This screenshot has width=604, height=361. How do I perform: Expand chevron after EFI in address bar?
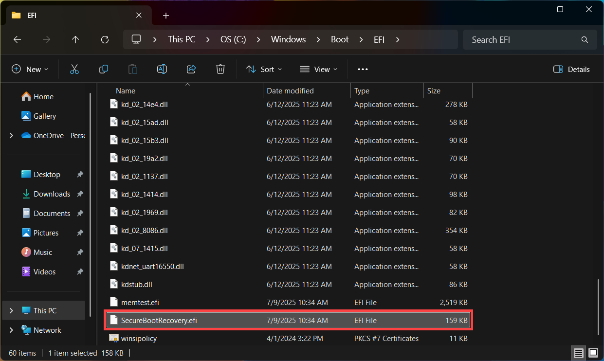398,40
